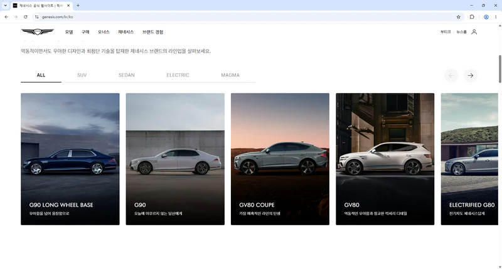Open a new browser tab
Image resolution: width=502 pixels, height=269 pixels.
78,6
